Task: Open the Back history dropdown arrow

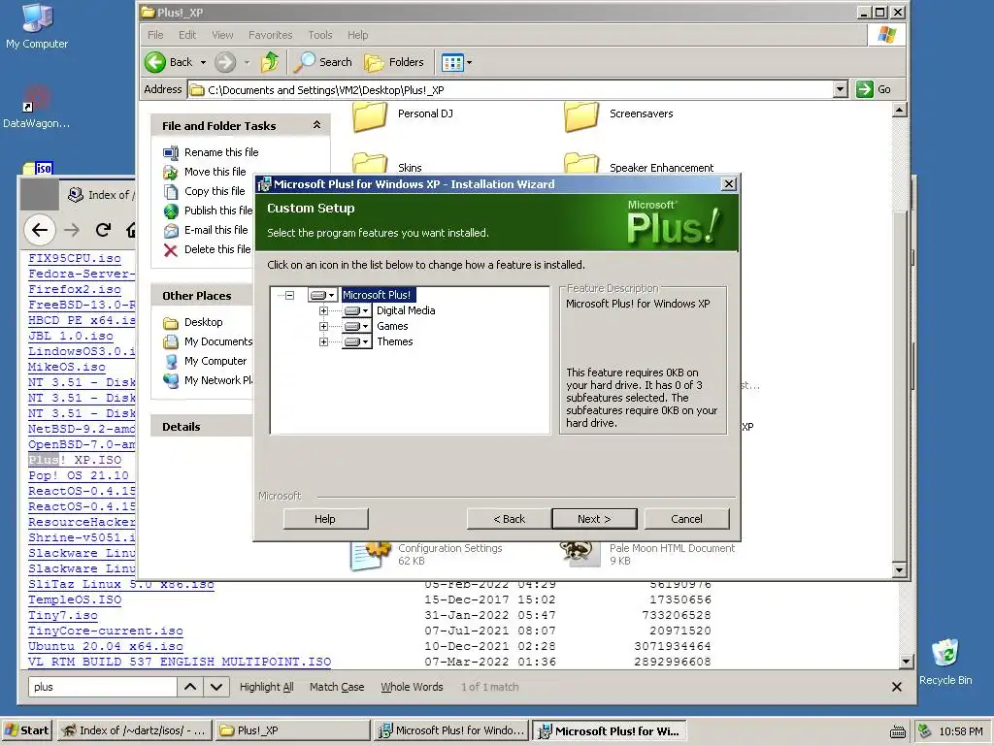Action: 203,62
